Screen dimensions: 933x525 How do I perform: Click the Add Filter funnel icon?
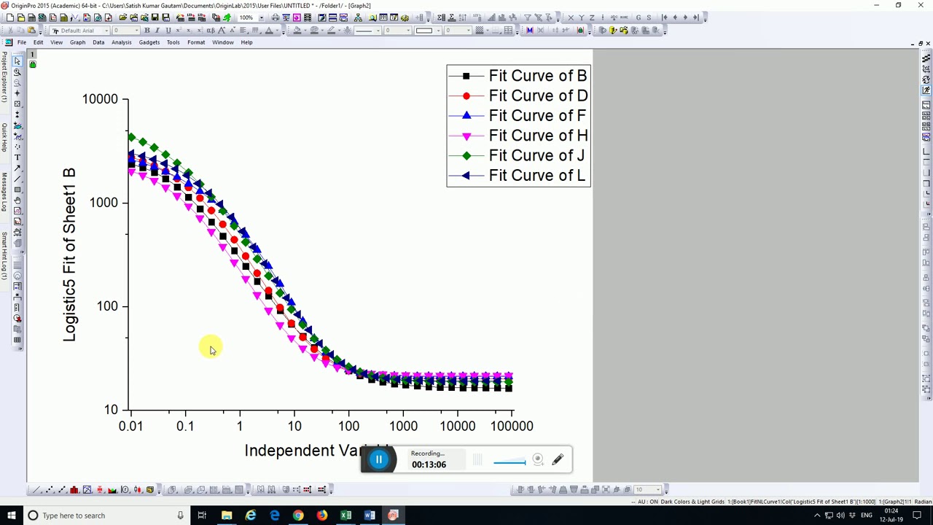[x=528, y=17]
